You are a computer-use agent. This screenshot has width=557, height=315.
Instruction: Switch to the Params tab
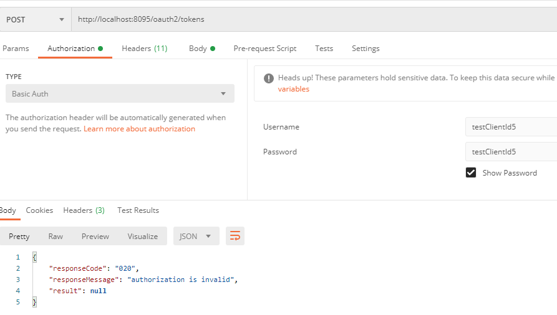(x=16, y=49)
